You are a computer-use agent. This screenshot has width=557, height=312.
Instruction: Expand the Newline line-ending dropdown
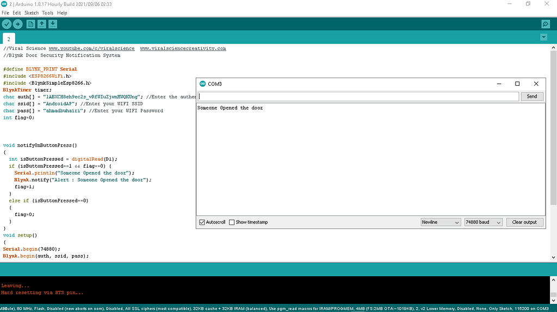441,222
